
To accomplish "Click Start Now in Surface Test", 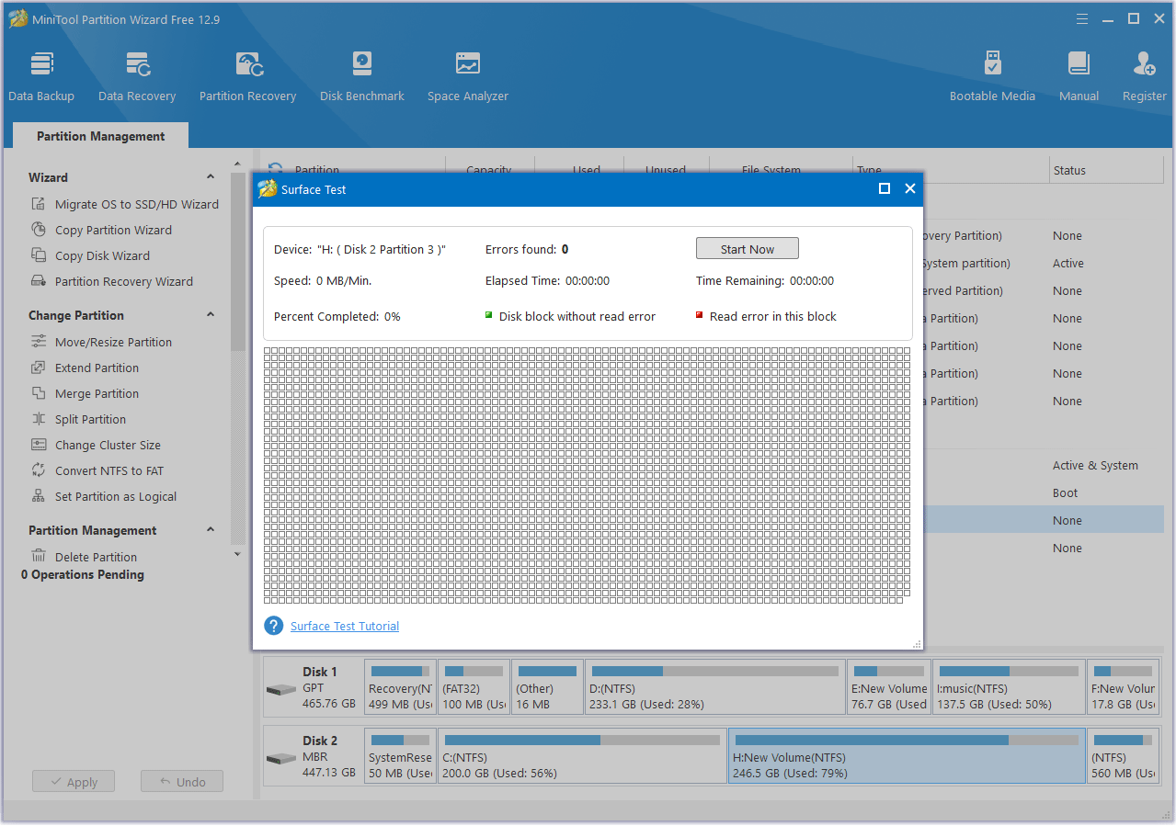I will pos(748,249).
